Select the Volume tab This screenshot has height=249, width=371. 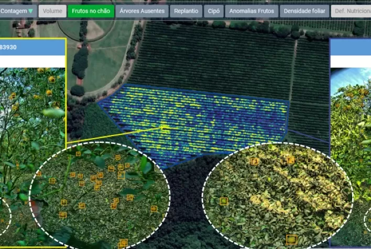point(52,11)
